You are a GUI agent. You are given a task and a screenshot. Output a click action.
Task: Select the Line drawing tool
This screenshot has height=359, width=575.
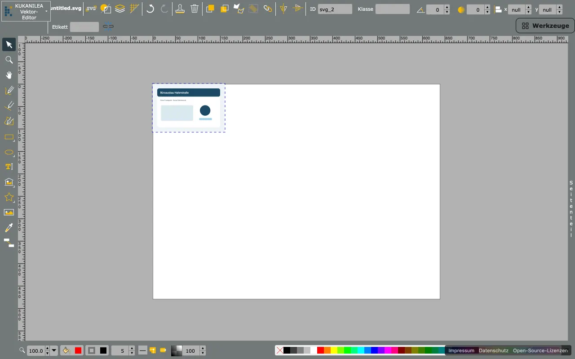point(9,105)
